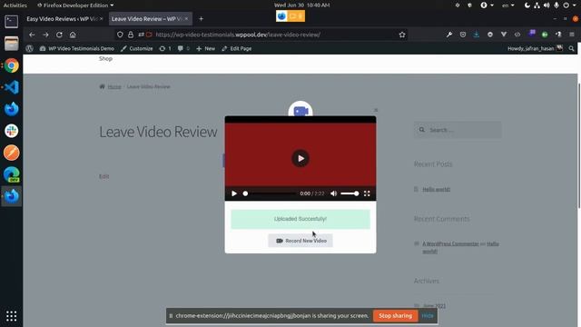Image resolution: width=581 pixels, height=327 pixels.
Task: Open Google Chrome from the dock
Action: pos(12,65)
